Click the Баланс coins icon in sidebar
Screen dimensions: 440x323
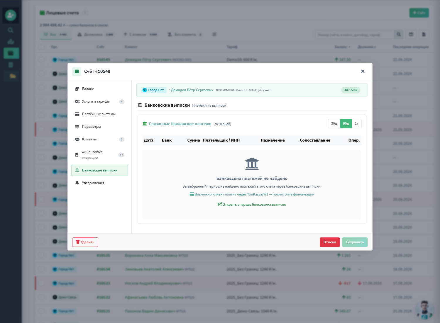[77, 89]
